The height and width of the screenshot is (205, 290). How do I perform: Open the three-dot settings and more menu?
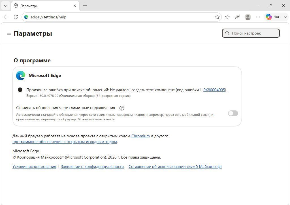pos(258,17)
